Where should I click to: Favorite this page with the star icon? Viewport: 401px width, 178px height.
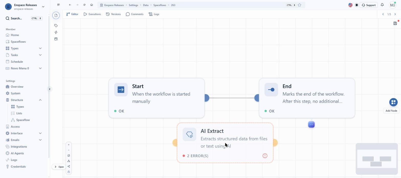pos(299,5)
